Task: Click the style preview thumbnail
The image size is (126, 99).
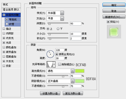Action: 114,32
